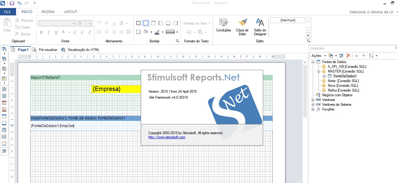Click the A-Z sort icon in Dicionário
The image size is (398, 183).
point(371,56)
